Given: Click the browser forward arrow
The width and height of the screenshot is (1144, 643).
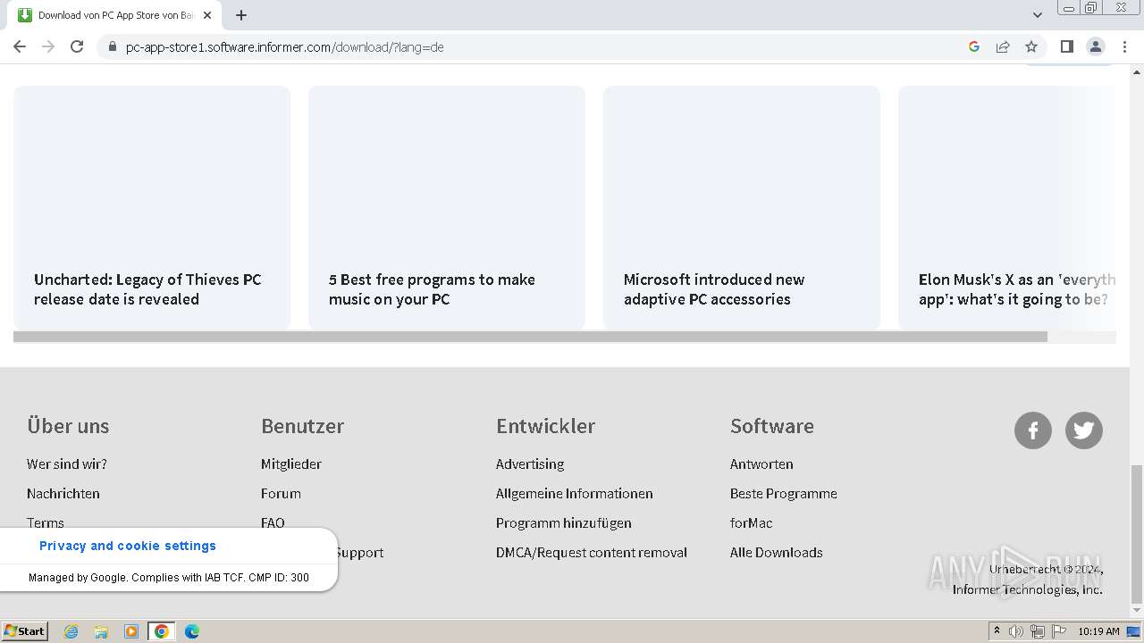Looking at the screenshot, I should (48, 46).
